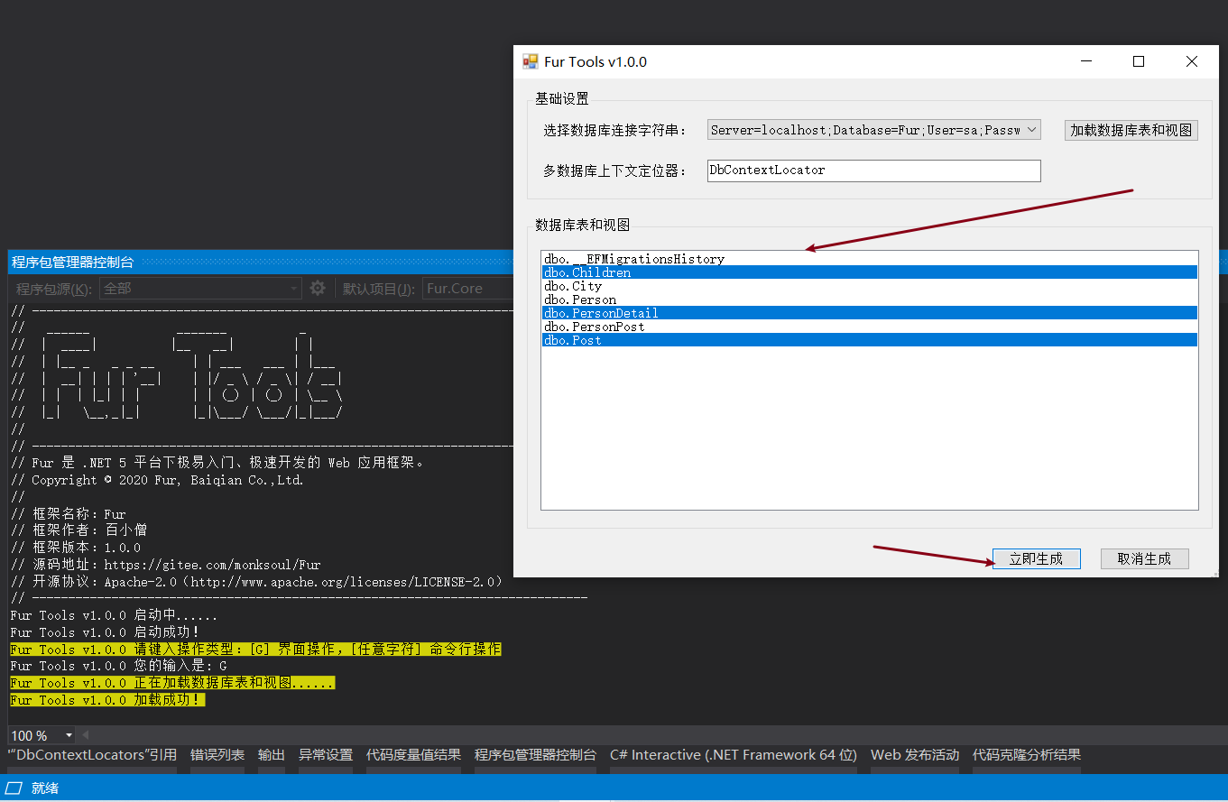Switch to the 错误列表 tab
This screenshot has width=1228, height=802.
click(217, 755)
